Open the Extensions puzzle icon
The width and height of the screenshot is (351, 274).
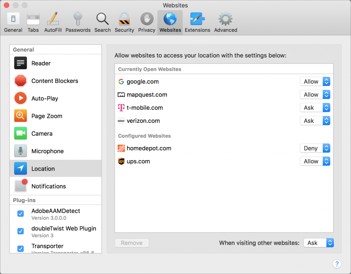(197, 18)
